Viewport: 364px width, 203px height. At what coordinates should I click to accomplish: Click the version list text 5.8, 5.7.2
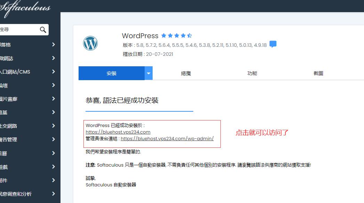click(x=201, y=45)
